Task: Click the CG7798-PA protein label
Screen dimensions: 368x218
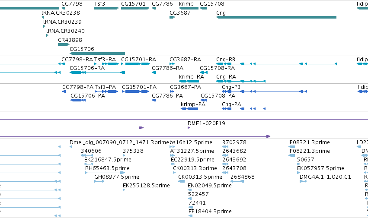Action: click(x=78, y=87)
